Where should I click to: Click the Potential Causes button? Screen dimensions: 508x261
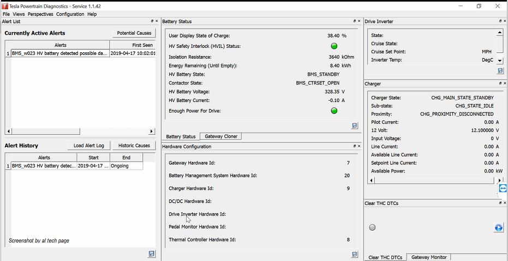134,33
